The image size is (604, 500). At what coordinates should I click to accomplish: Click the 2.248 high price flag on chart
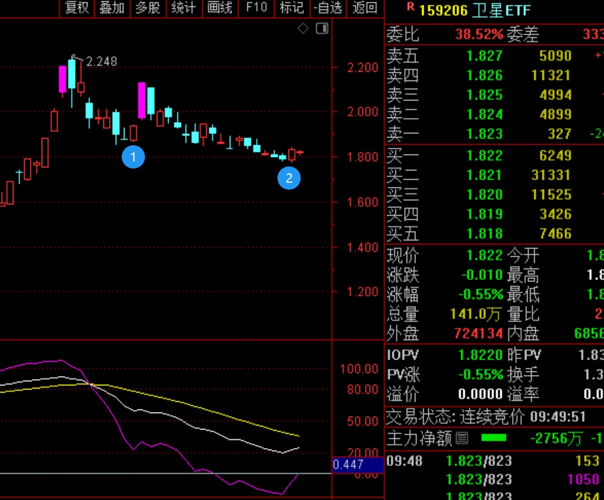point(101,61)
